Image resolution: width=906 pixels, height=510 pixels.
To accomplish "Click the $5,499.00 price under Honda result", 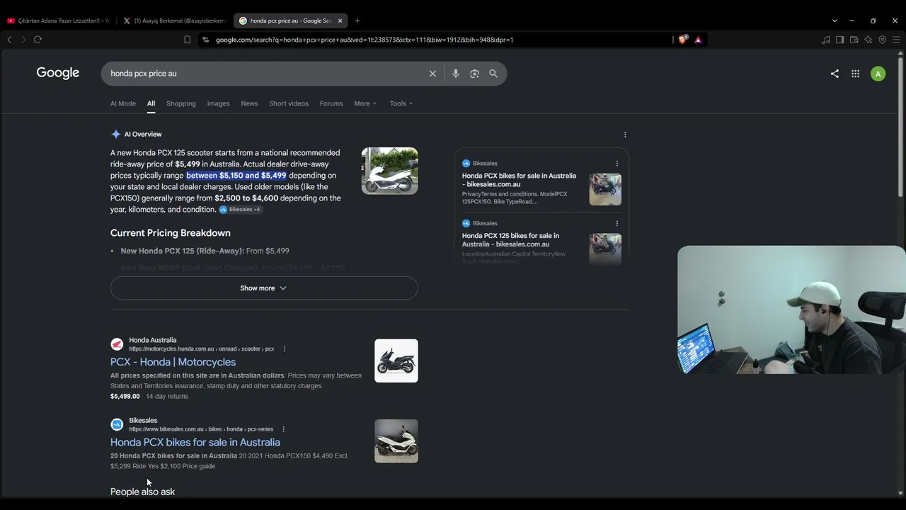I will tap(125, 397).
